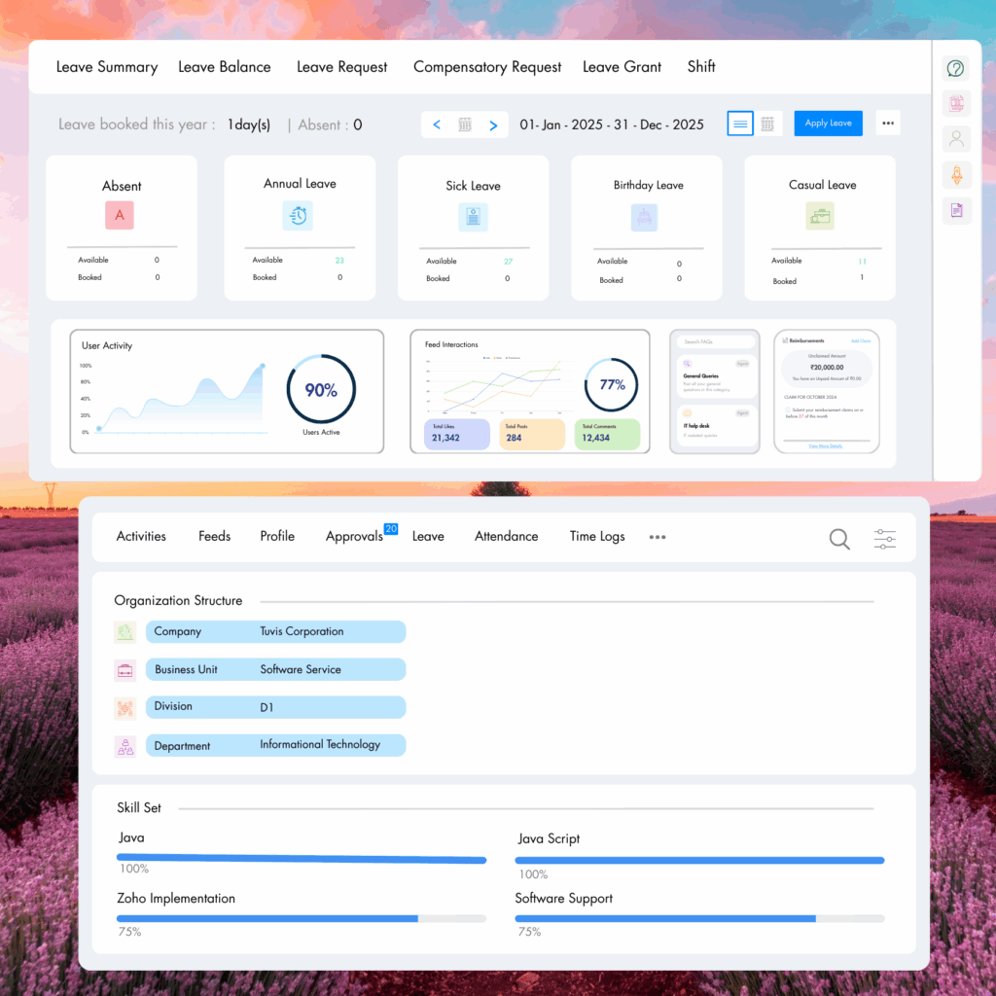The width and height of the screenshot is (996, 996).
Task: Open the Compensatory Request tab
Action: (487, 67)
